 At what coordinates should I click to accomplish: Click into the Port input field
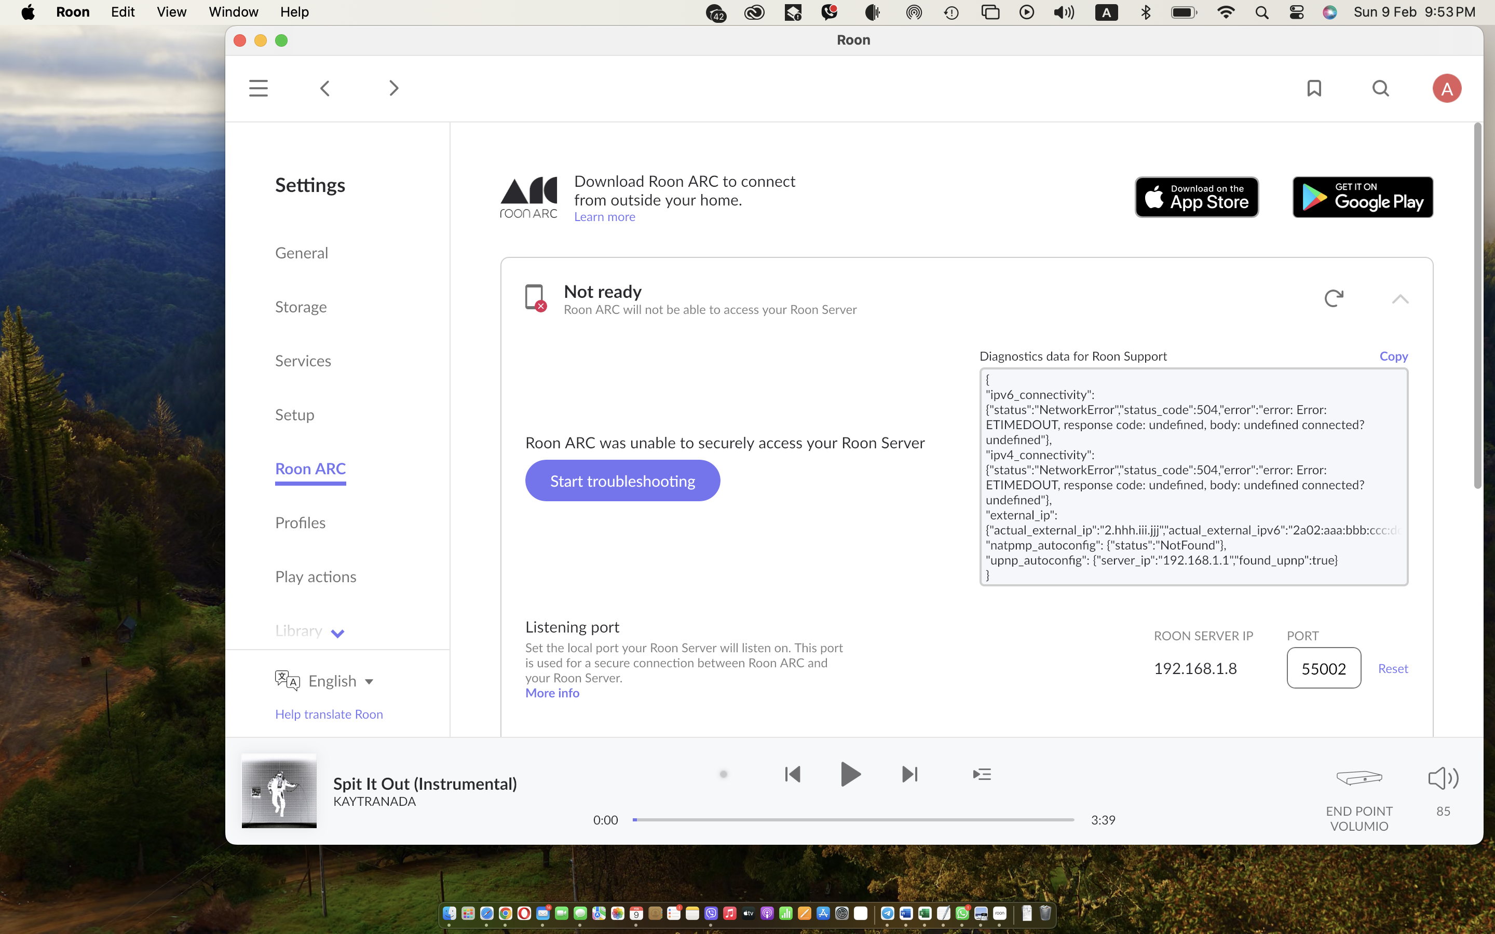point(1324,668)
